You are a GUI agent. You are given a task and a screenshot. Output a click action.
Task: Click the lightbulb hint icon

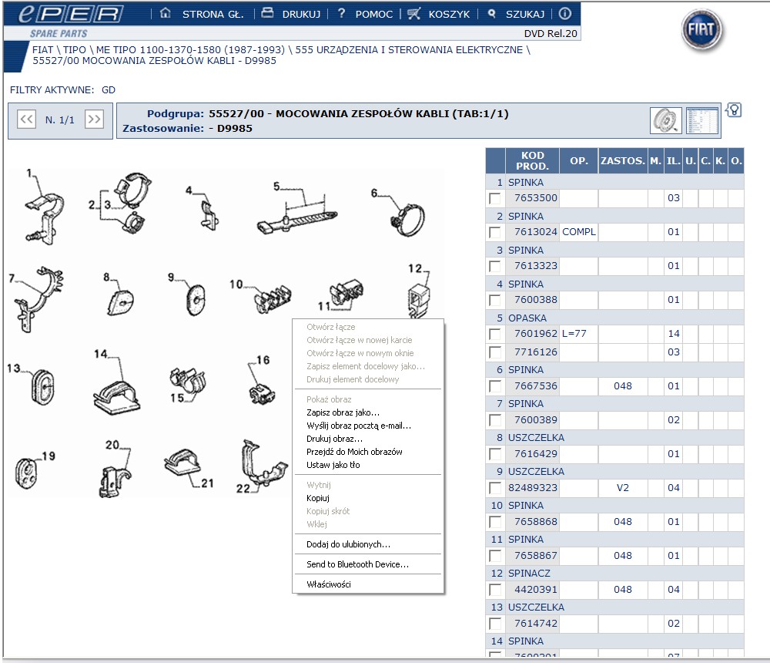tap(734, 110)
